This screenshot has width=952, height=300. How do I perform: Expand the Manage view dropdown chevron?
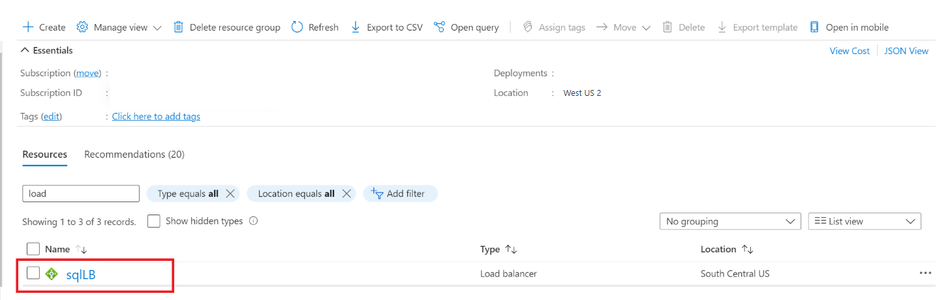click(x=157, y=27)
